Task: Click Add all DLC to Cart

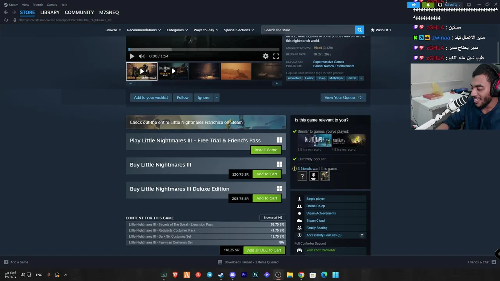Action: [x=264, y=250]
